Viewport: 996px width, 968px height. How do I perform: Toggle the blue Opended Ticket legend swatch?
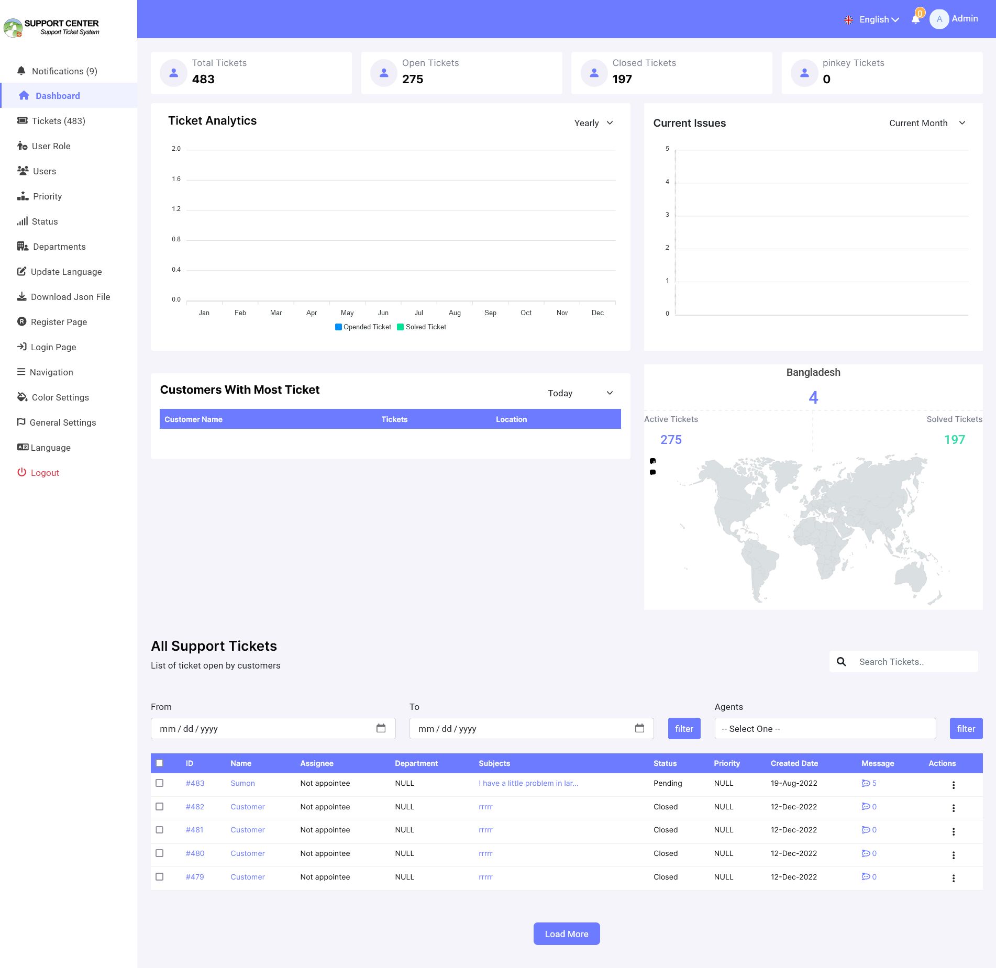[338, 327]
